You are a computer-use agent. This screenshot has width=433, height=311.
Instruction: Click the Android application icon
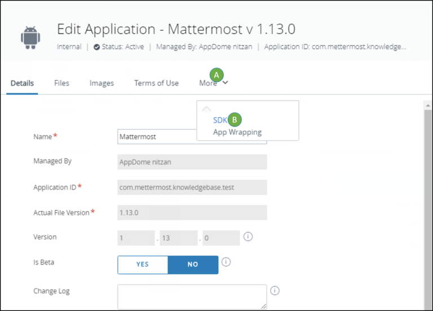[30, 37]
